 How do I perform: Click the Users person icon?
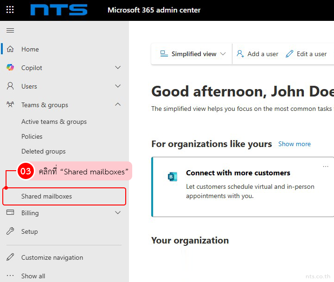[x=10, y=86]
